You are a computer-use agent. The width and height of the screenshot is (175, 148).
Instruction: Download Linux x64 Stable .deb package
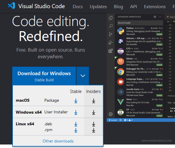tap(76, 124)
